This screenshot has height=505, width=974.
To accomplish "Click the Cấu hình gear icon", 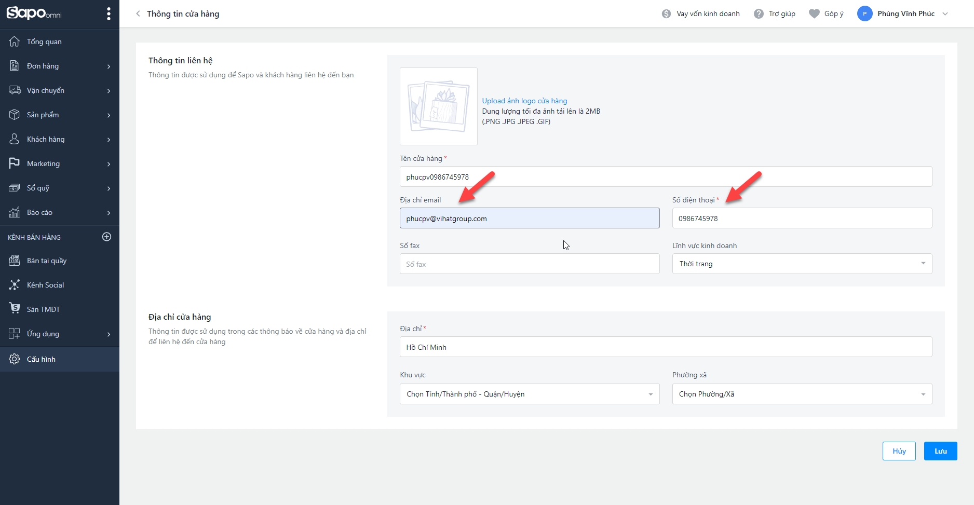I will point(15,359).
